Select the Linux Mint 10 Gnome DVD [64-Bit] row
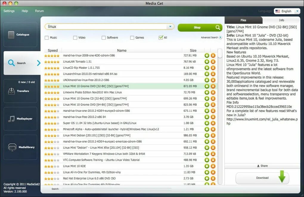 click(131, 105)
